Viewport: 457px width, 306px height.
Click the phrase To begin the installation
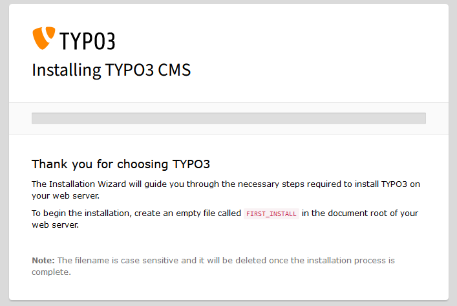(83, 213)
